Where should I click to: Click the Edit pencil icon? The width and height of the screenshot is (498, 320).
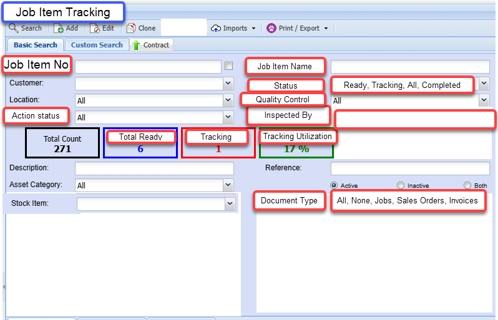click(95, 28)
